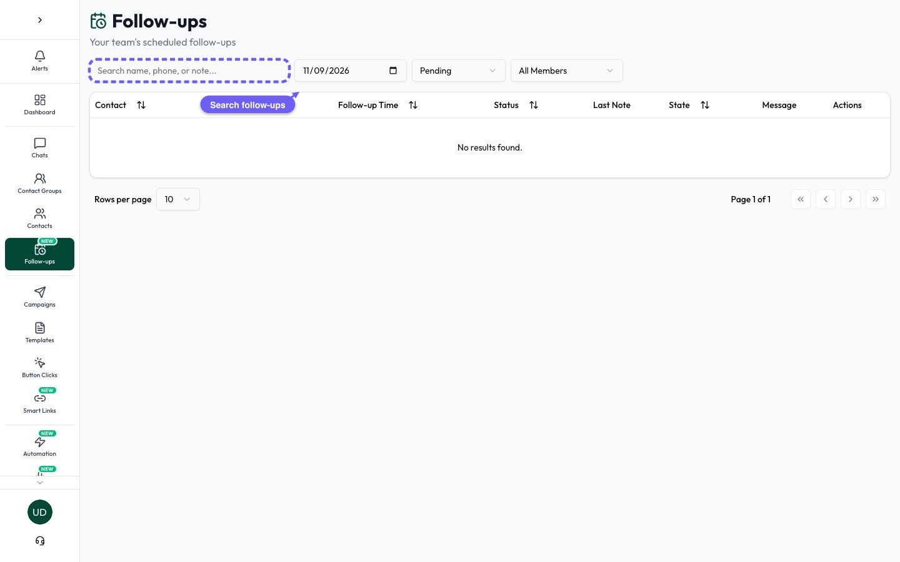This screenshot has width=900, height=562.
Task: Expand the sidebar with the chevron arrow
Action: (x=39, y=20)
